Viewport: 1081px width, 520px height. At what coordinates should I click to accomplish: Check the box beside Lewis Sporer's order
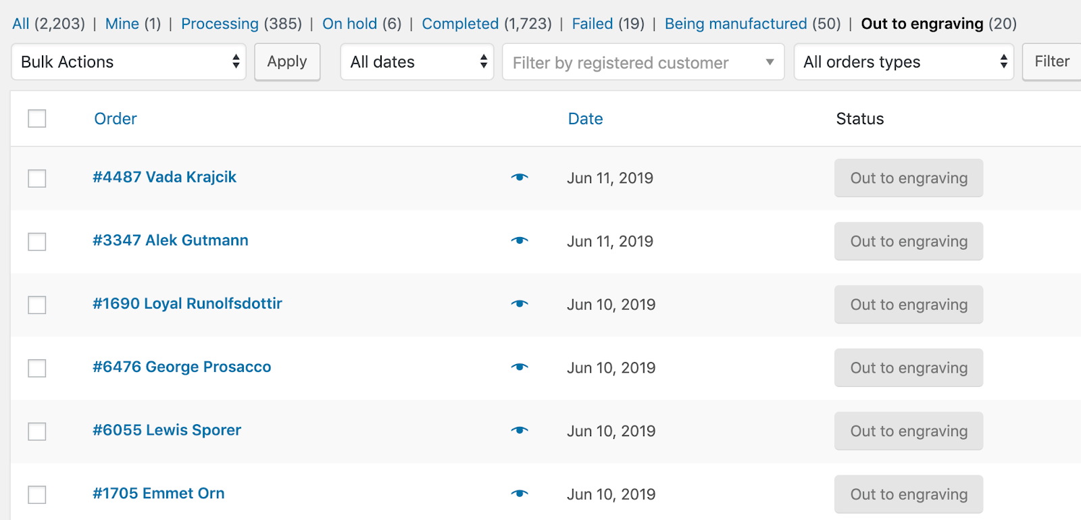[37, 432]
